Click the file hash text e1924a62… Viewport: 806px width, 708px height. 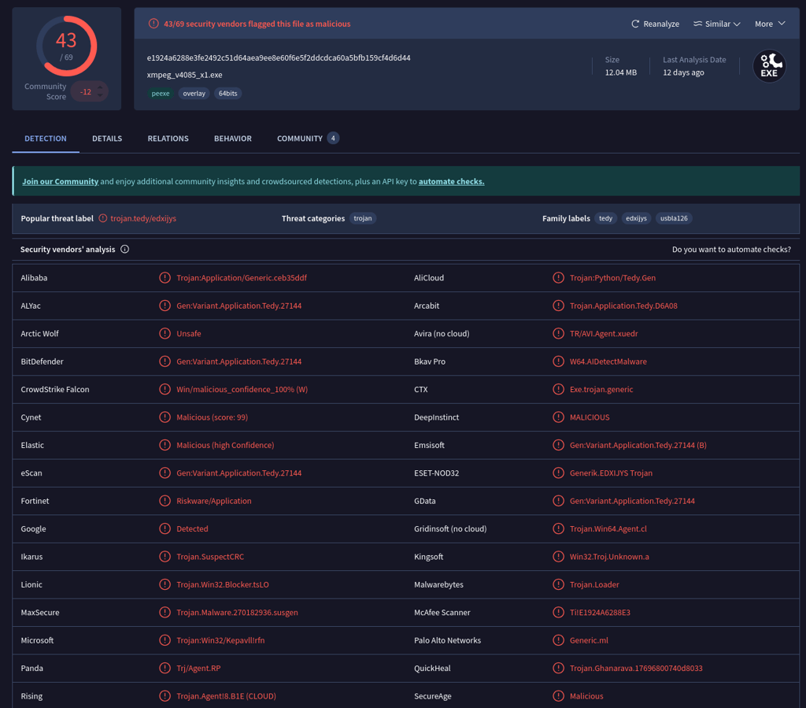pos(279,58)
